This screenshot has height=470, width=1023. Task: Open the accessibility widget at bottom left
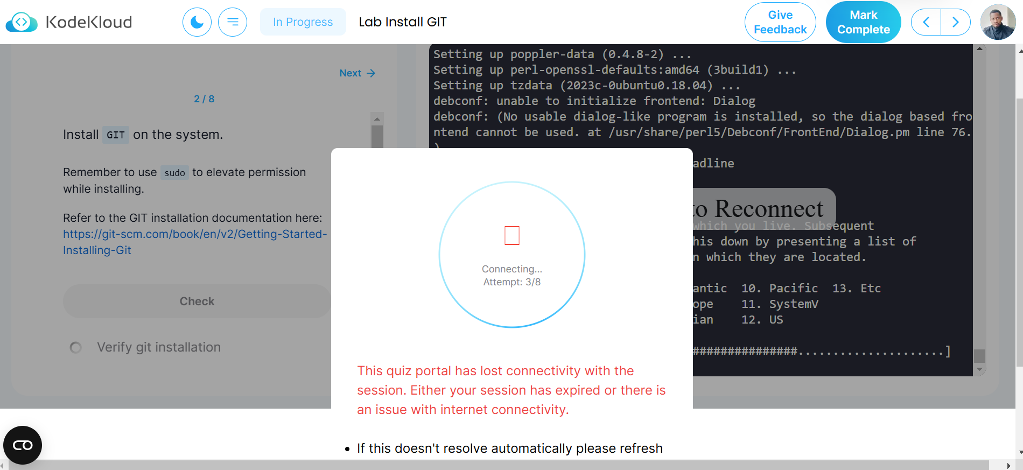(x=23, y=445)
